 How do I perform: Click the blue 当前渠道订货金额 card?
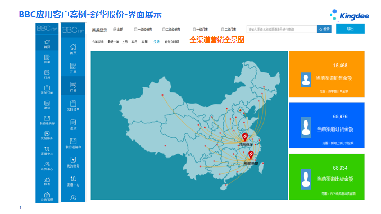[326, 125]
